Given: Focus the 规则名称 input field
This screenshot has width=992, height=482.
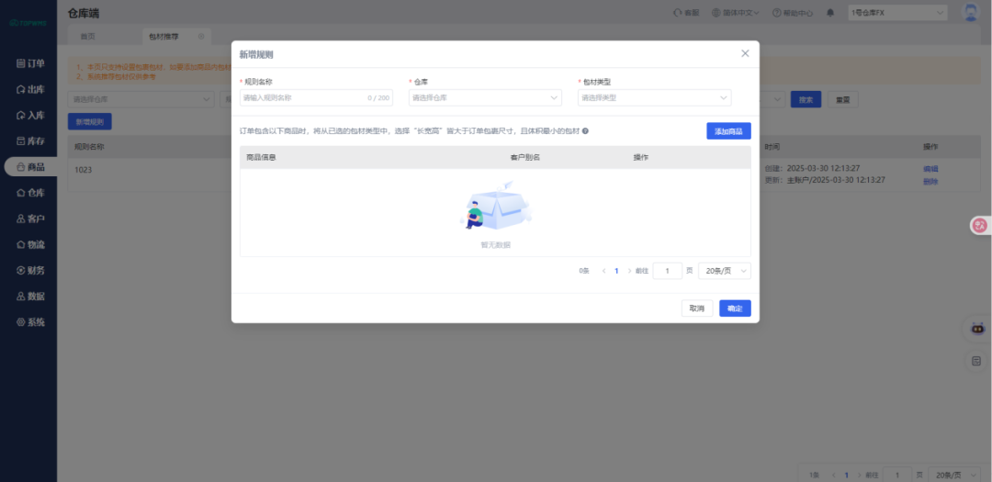Looking at the screenshot, I should [x=316, y=98].
